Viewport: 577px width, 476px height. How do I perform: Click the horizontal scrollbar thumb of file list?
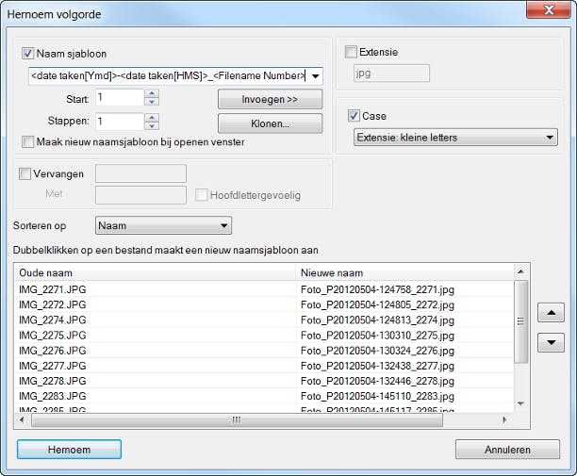coord(237,419)
